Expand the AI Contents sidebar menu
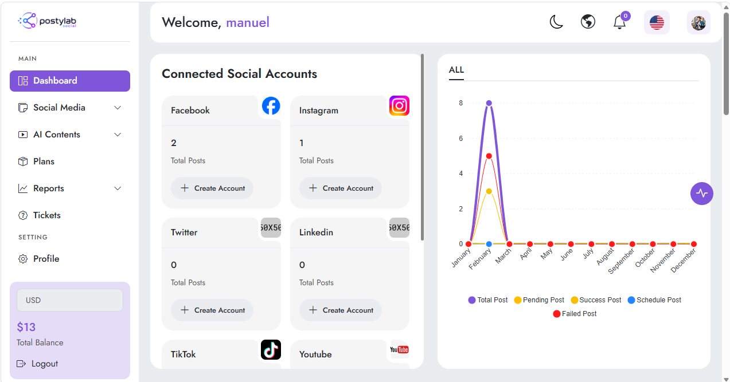Image resolution: width=730 pixels, height=382 pixels. coord(70,135)
